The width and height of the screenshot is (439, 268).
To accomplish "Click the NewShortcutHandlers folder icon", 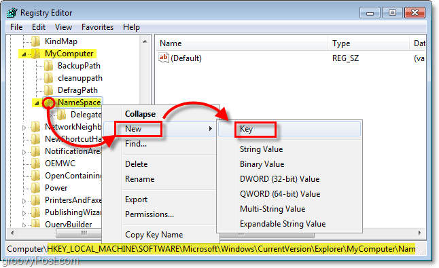I will pos(35,139).
